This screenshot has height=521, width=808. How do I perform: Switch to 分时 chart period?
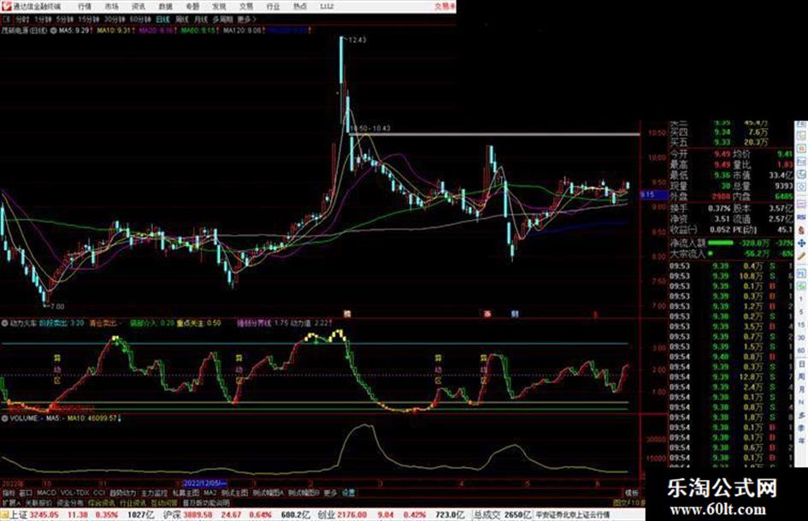tap(22, 20)
